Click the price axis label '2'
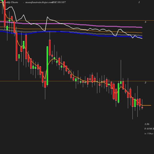 145,83
